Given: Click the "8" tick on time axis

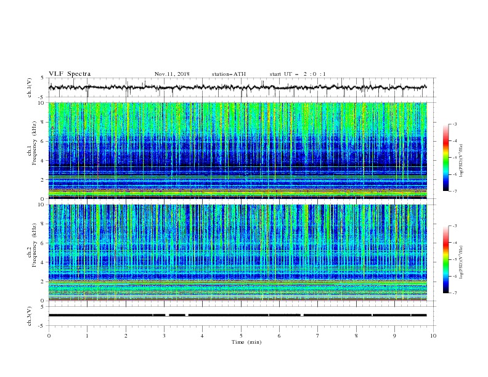Looking at the screenshot, I should coord(356,336).
